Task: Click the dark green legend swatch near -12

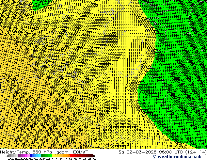Action: [x=42, y=155]
